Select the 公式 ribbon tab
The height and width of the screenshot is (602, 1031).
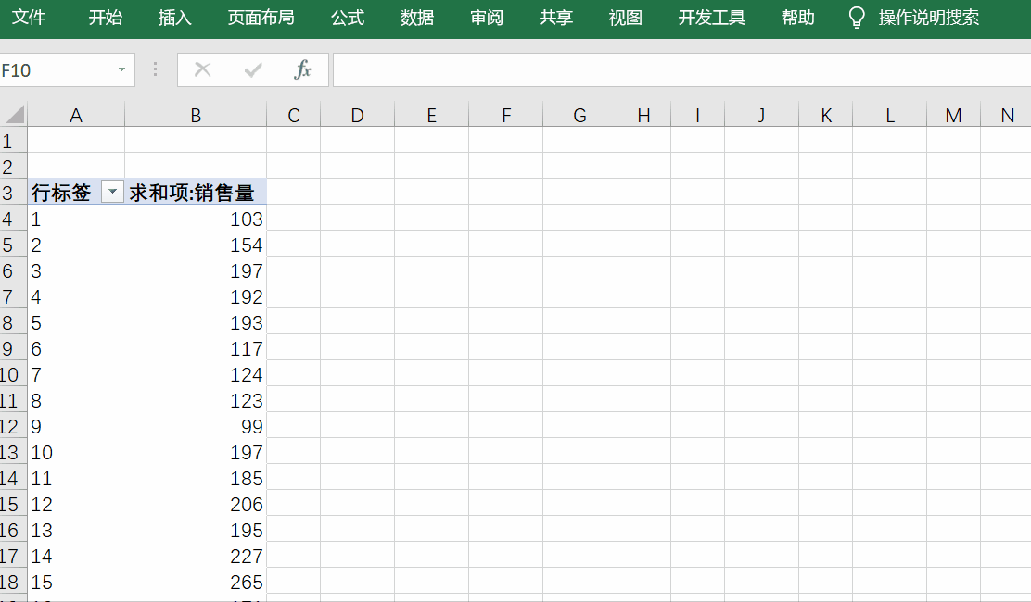[348, 18]
